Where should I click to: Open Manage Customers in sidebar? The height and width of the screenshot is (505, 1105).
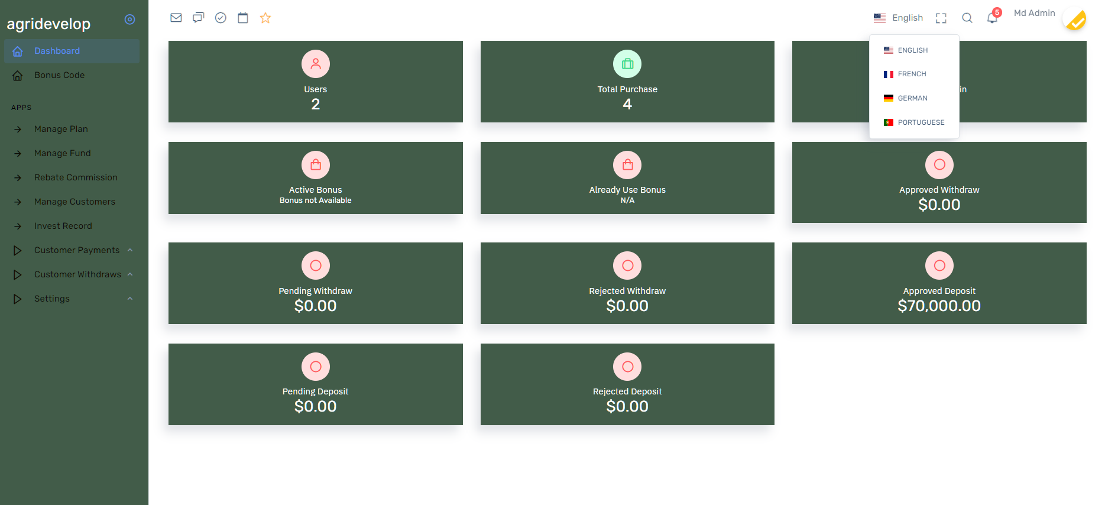74,202
